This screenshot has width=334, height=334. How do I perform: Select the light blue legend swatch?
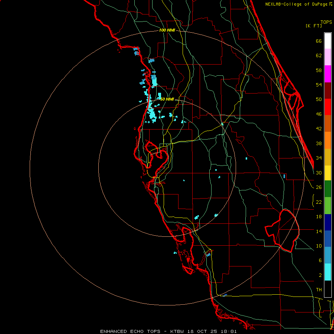[328, 255]
